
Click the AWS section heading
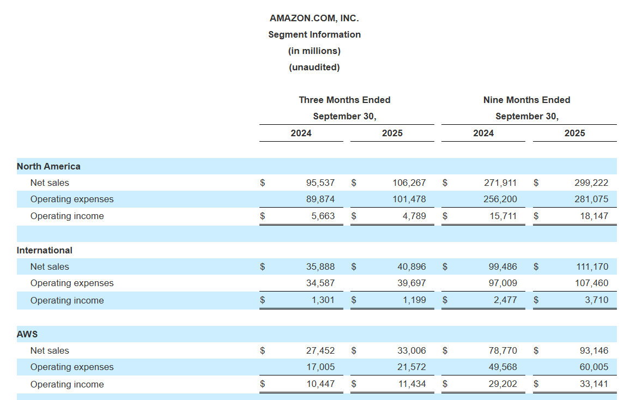tap(27, 334)
